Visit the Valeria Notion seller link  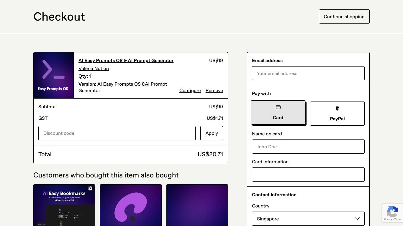[94, 68]
